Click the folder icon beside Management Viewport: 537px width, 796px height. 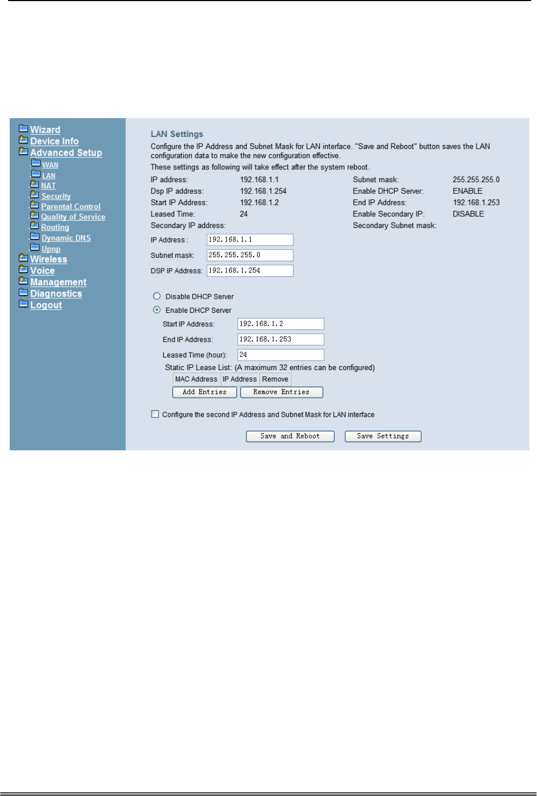(x=23, y=280)
